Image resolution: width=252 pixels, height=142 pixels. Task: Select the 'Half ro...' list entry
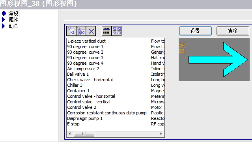pyautogui.click(x=158, y=58)
